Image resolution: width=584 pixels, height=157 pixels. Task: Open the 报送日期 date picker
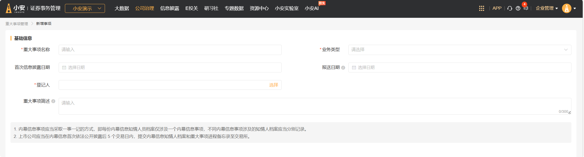460,68
